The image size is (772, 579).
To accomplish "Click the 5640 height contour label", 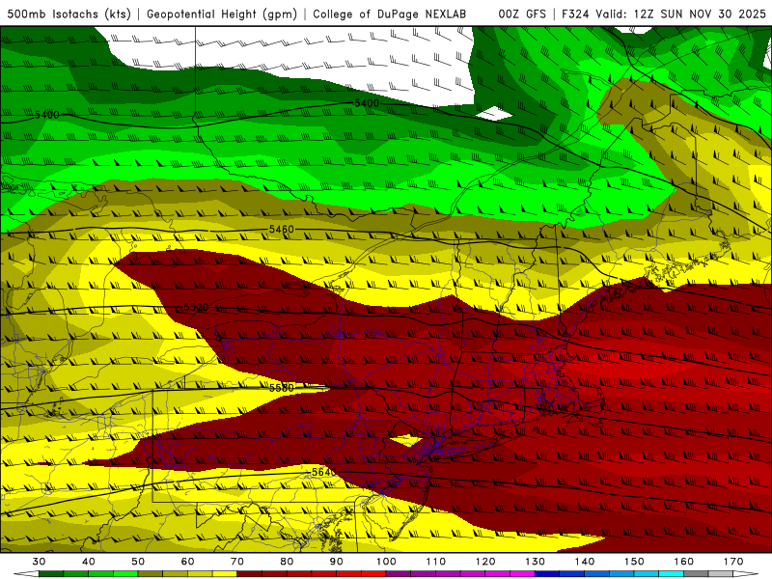I will pos(323,472).
